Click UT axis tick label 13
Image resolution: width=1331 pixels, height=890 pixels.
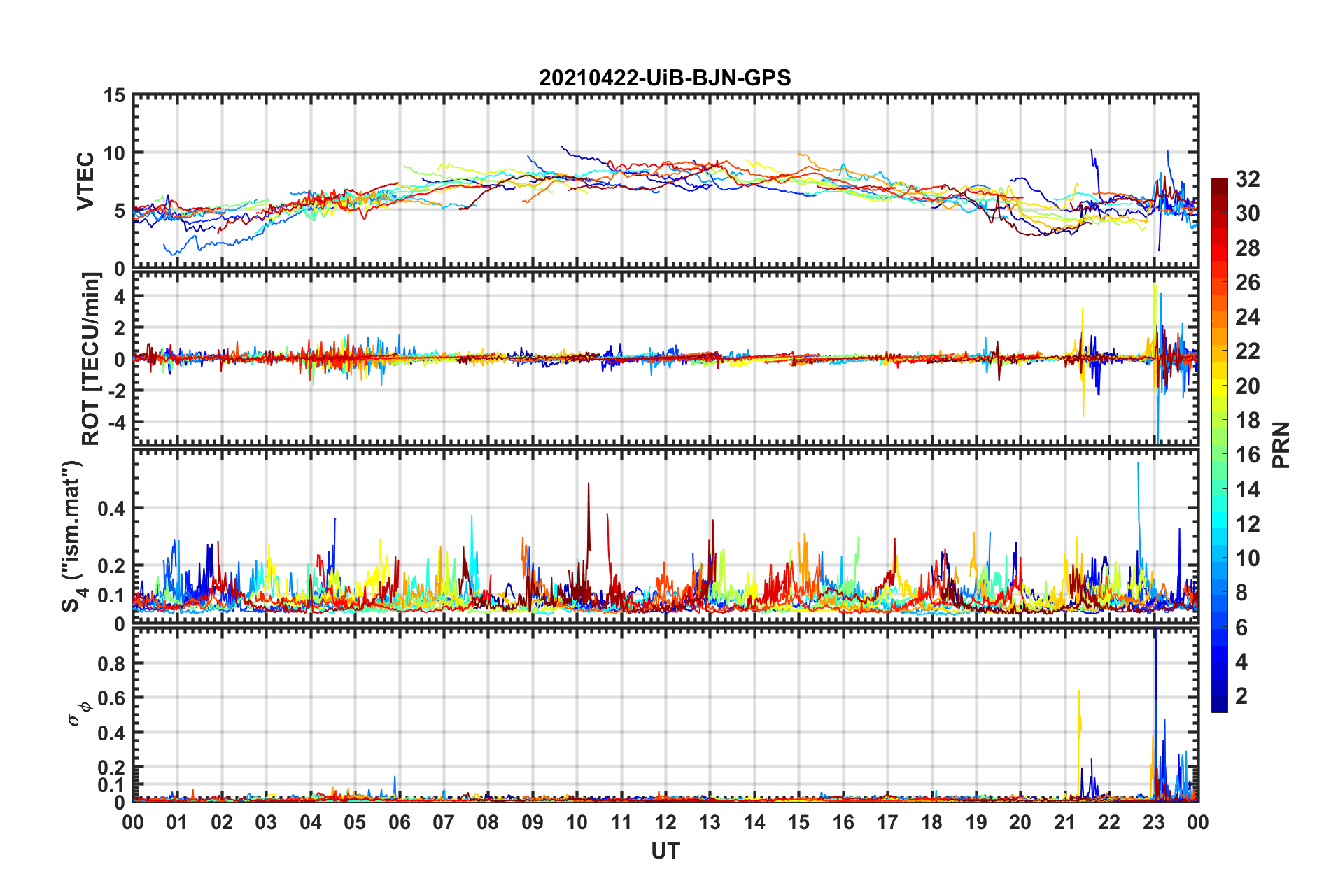pyautogui.click(x=710, y=822)
